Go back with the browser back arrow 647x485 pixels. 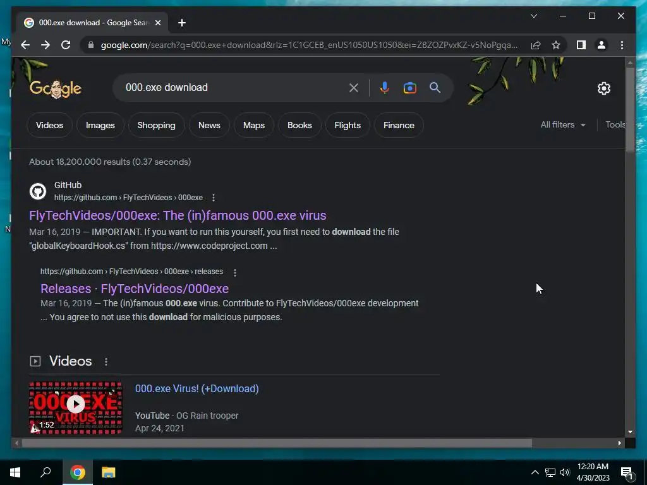coord(25,45)
